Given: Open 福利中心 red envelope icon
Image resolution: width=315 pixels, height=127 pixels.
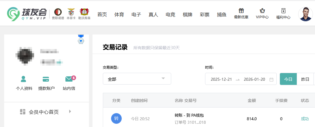Looking at the screenshot, I should tap(283, 11).
